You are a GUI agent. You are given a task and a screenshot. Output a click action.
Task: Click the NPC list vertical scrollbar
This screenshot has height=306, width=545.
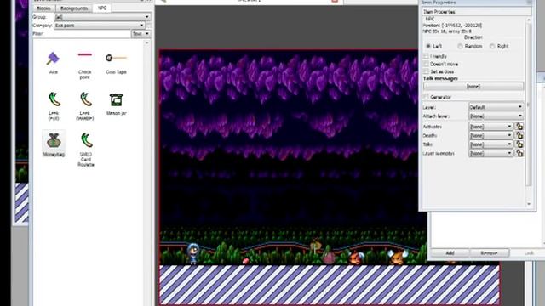[x=147, y=173]
